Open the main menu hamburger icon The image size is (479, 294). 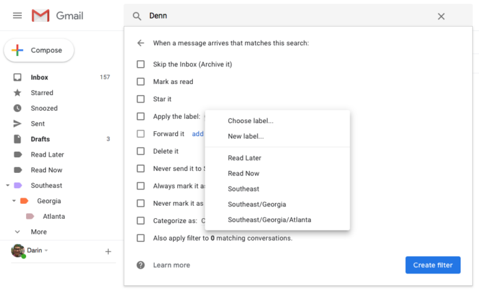point(17,16)
